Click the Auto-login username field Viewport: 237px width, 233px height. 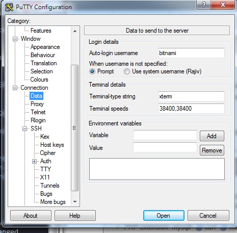(191, 53)
